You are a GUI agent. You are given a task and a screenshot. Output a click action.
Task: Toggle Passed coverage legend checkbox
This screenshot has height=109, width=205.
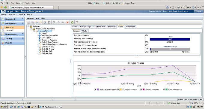[141, 89]
